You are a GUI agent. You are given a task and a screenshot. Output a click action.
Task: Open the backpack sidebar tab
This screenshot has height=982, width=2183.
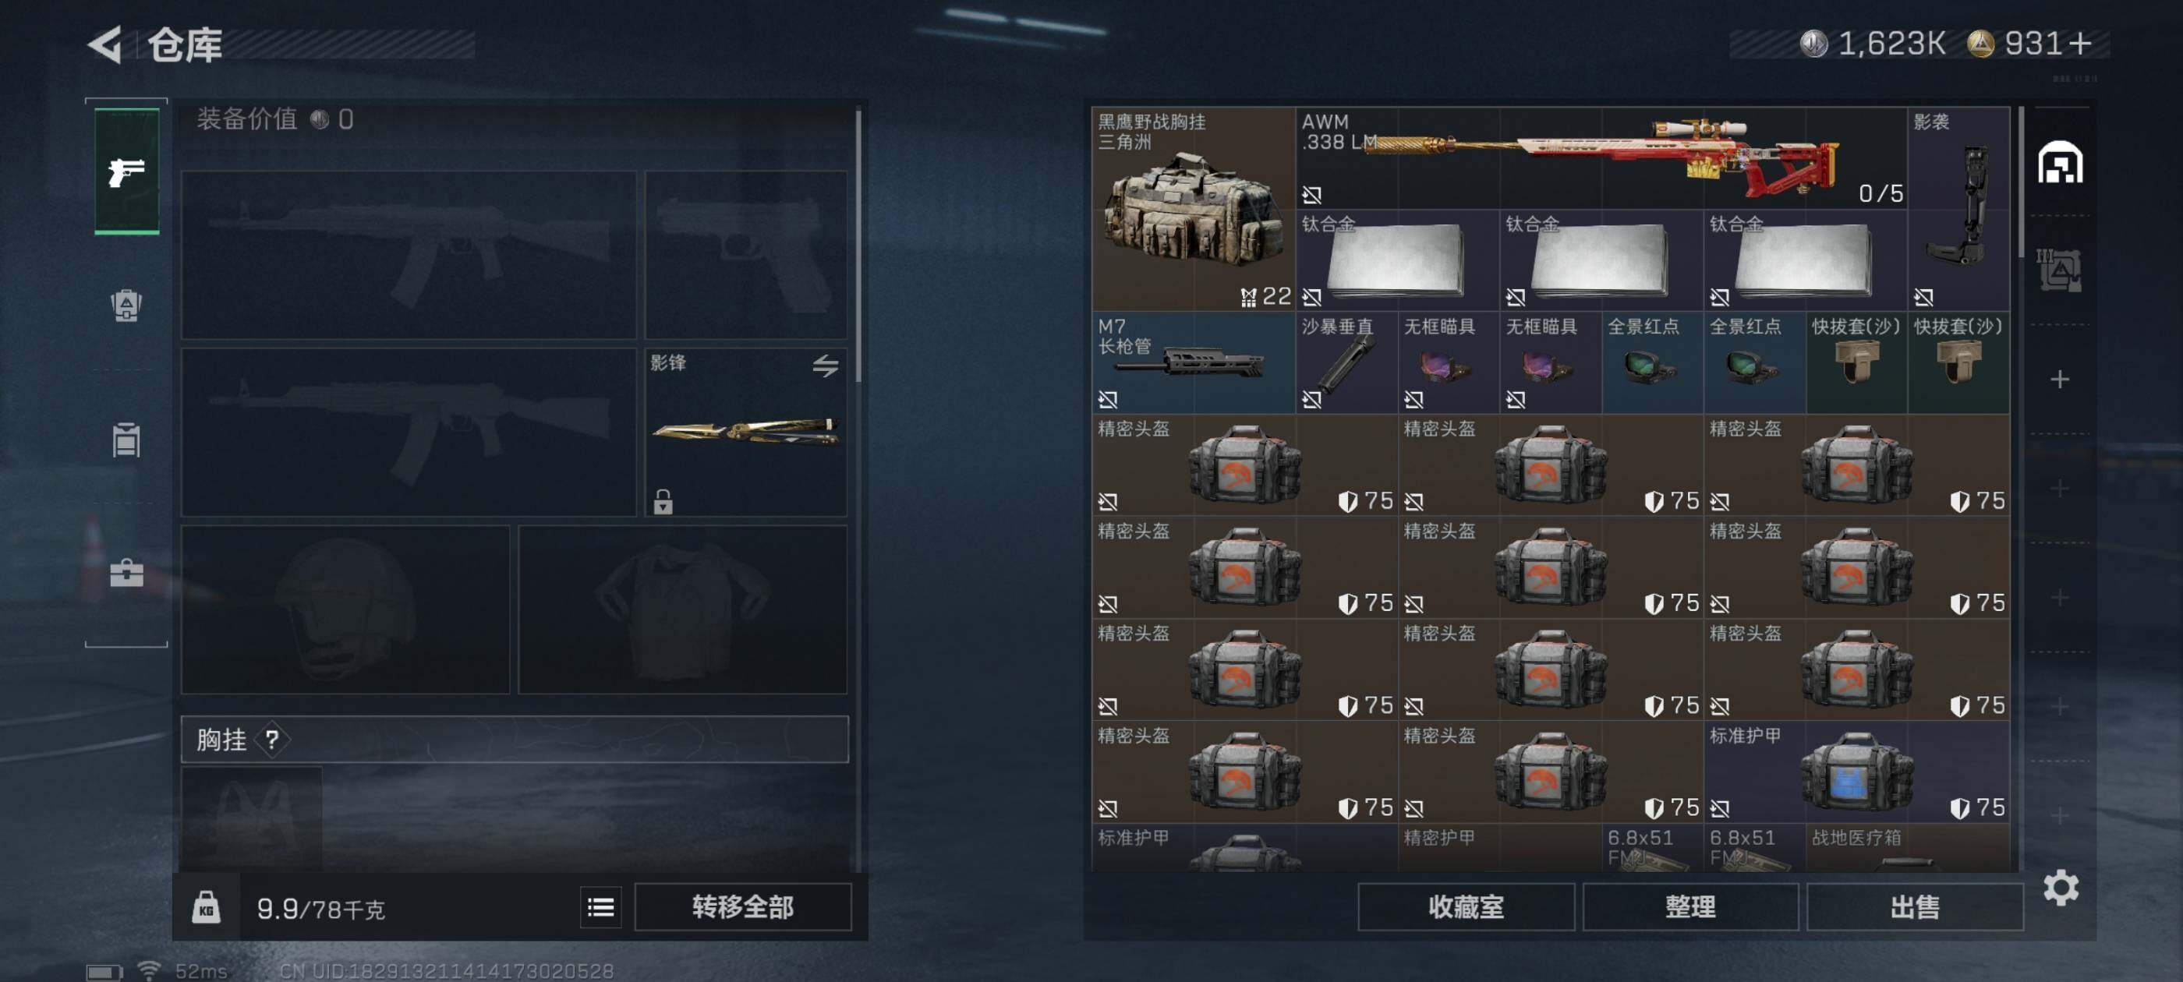(x=126, y=305)
